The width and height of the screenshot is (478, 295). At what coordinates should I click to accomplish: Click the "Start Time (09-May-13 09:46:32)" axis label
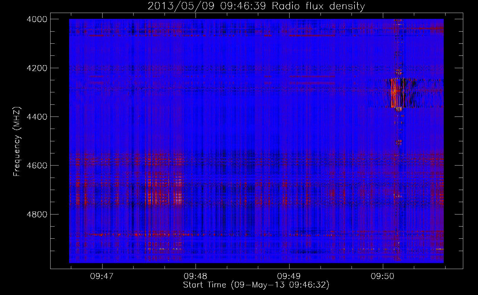click(x=256, y=285)
